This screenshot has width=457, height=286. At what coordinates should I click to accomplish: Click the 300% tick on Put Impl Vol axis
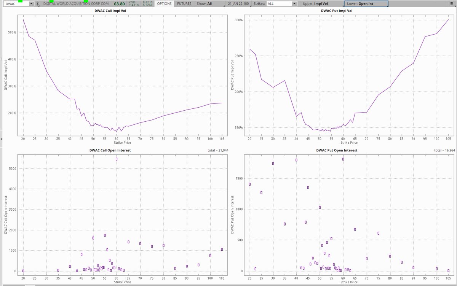[x=239, y=20]
